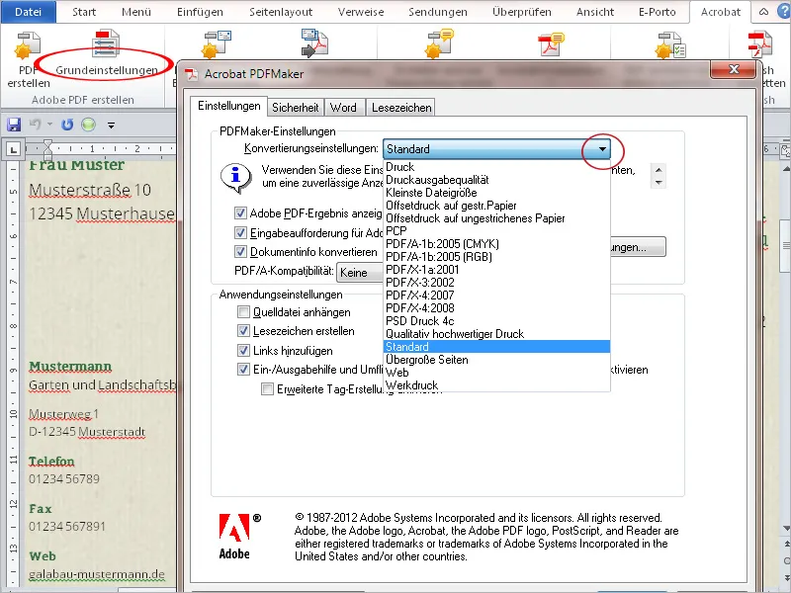
Task: Choose Qualitativ hochwertiger Druck option
Action: point(496,334)
